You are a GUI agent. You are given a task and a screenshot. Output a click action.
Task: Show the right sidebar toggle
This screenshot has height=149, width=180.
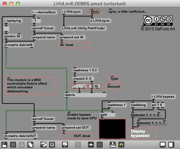[171, 145]
